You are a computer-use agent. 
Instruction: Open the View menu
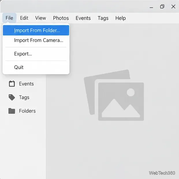[40, 18]
